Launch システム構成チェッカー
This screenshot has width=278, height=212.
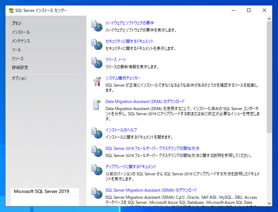coord(123,78)
